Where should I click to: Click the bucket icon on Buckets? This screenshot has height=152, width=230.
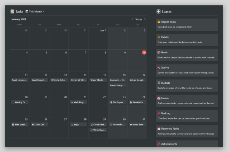159,83
